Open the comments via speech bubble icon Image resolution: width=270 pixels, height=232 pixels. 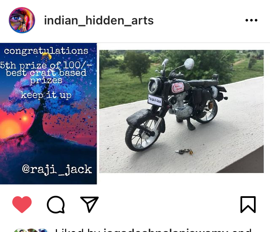tap(56, 205)
